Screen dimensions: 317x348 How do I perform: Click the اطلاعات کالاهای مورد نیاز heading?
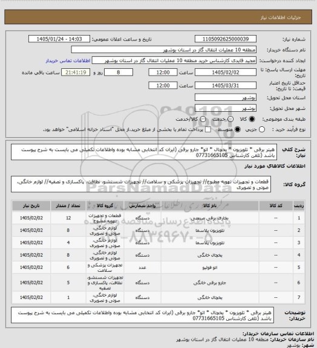tap(275, 166)
